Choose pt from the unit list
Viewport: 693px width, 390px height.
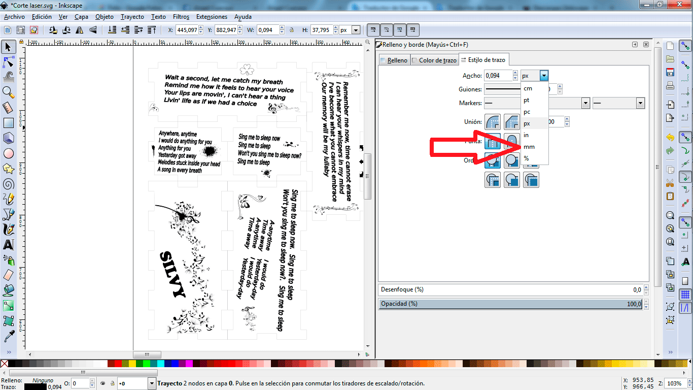pyautogui.click(x=535, y=100)
